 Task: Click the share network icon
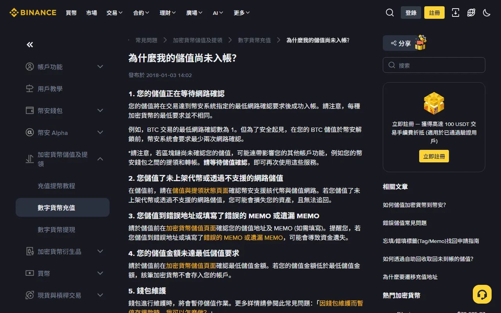[x=394, y=43]
